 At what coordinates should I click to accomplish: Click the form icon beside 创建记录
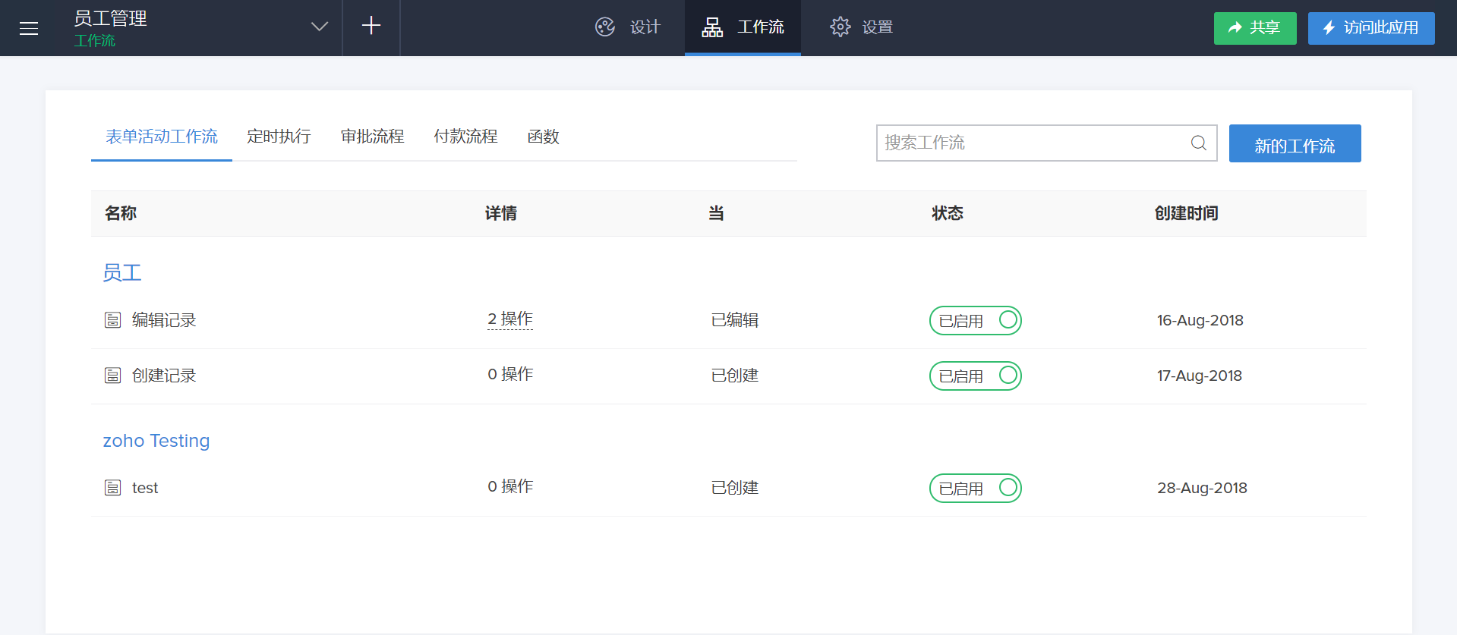tap(112, 376)
